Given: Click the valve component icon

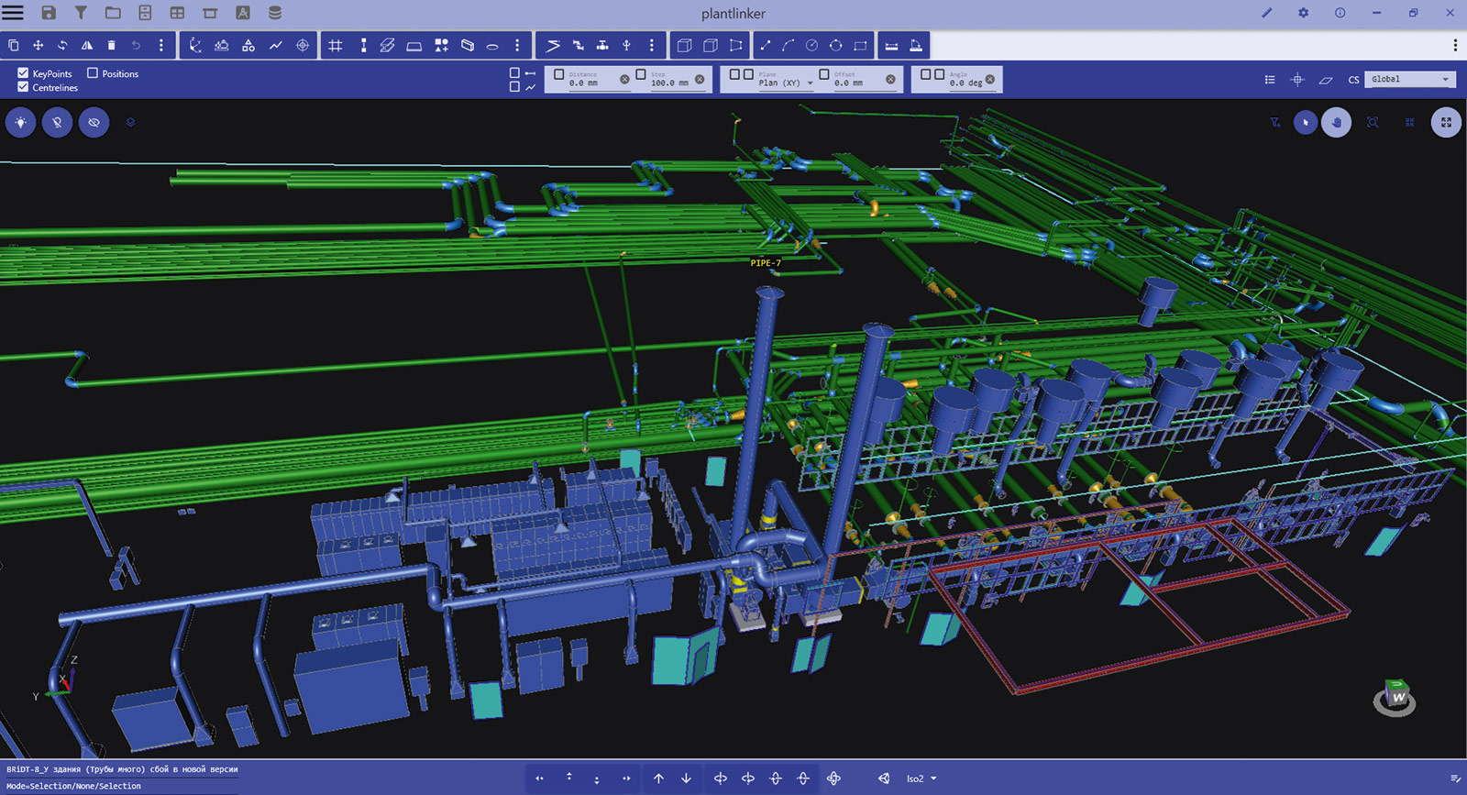Looking at the screenshot, I should pos(602,45).
